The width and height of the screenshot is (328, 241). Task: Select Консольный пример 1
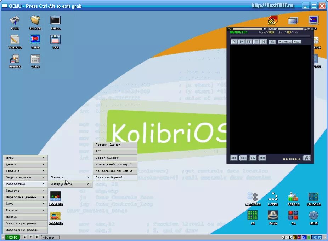point(115,164)
